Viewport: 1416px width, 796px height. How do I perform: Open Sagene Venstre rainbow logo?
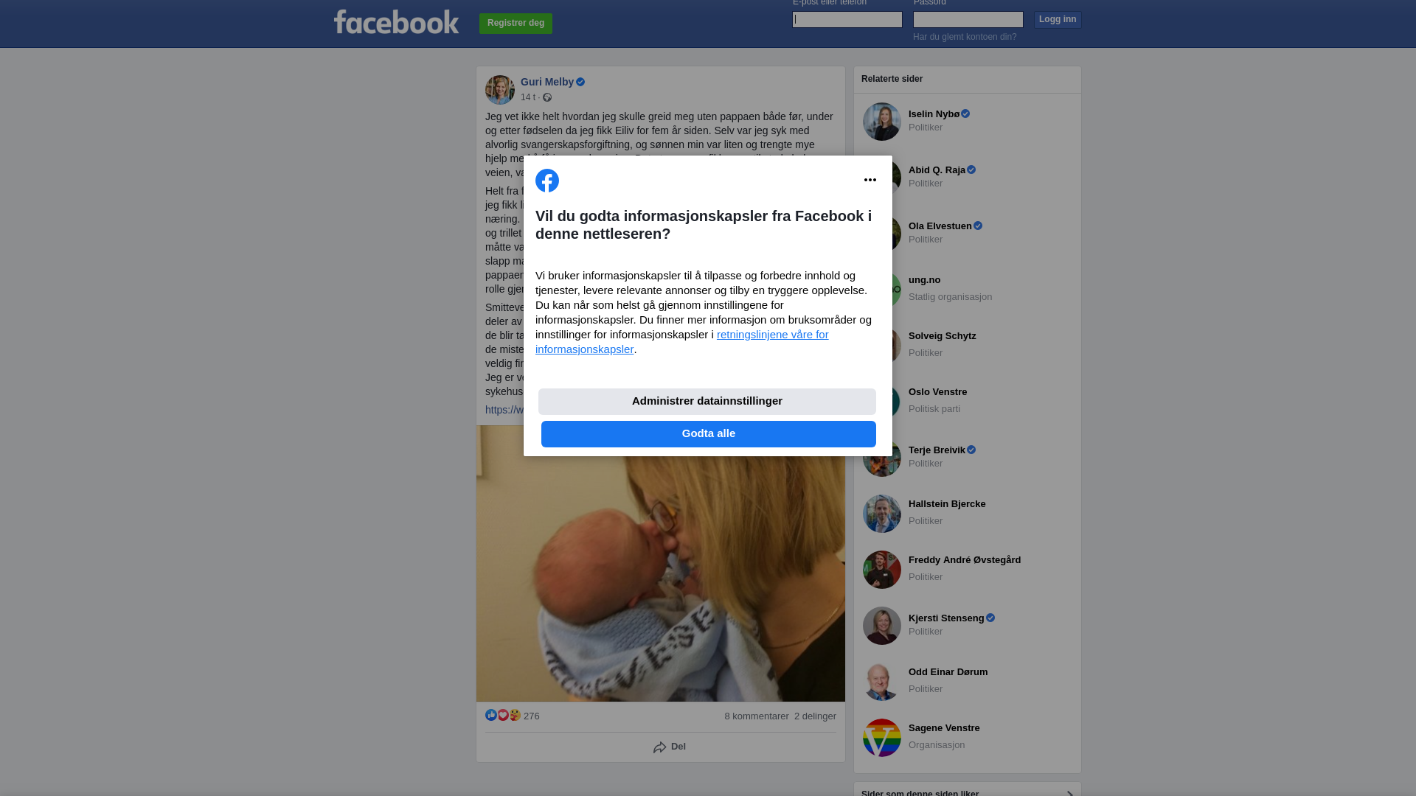click(x=882, y=738)
